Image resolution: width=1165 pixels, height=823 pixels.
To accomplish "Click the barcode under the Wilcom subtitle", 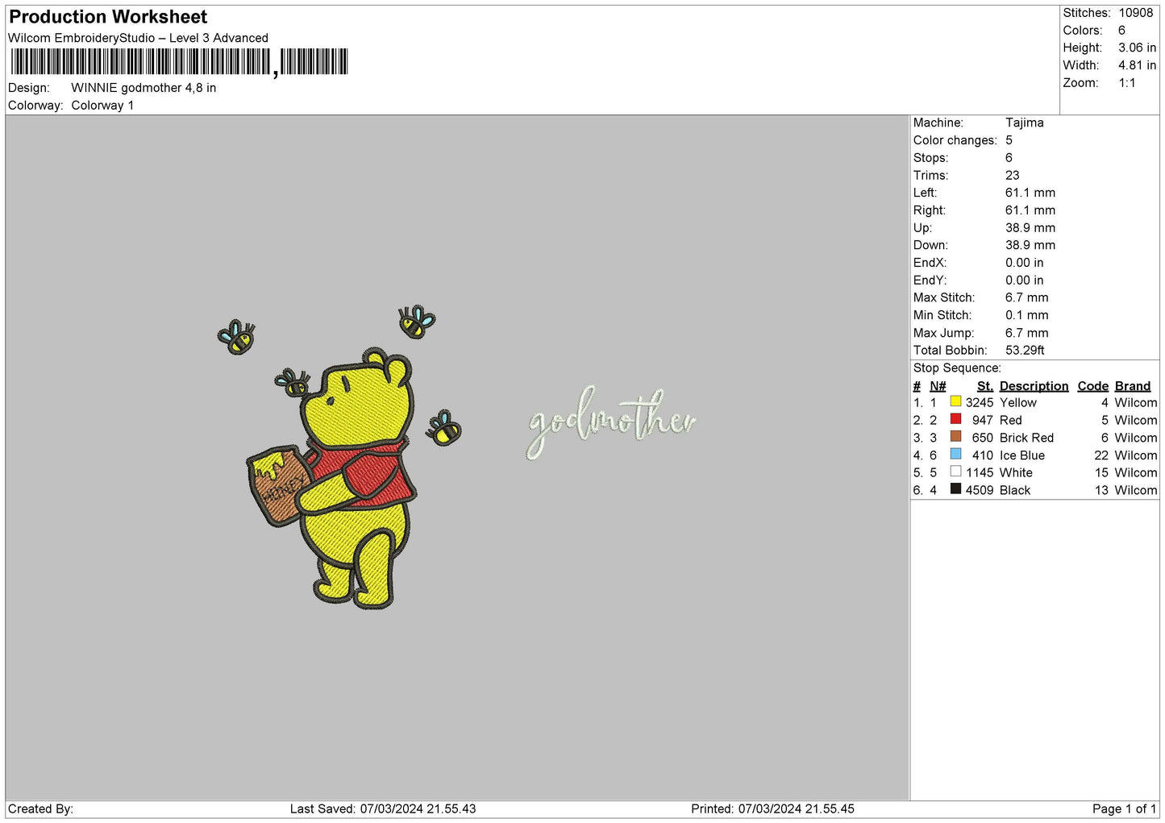I will 179,62.
